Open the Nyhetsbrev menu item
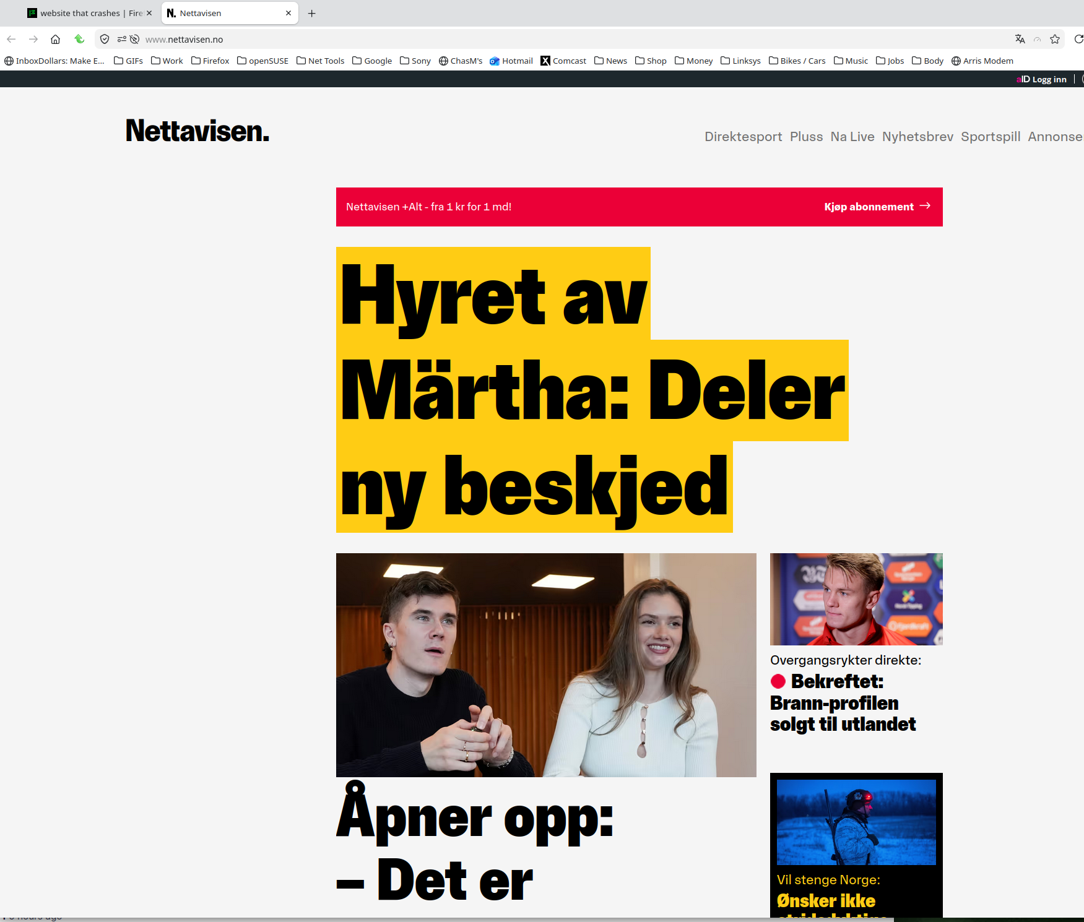 [917, 137]
